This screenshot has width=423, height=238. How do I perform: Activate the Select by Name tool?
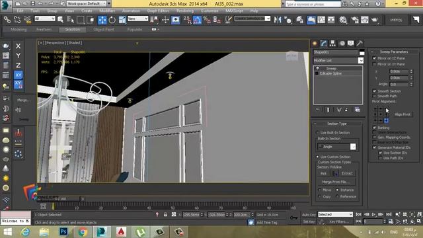pos(70,20)
